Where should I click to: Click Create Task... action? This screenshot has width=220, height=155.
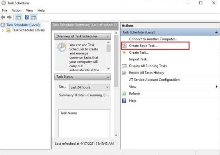pyautogui.click(x=139, y=52)
